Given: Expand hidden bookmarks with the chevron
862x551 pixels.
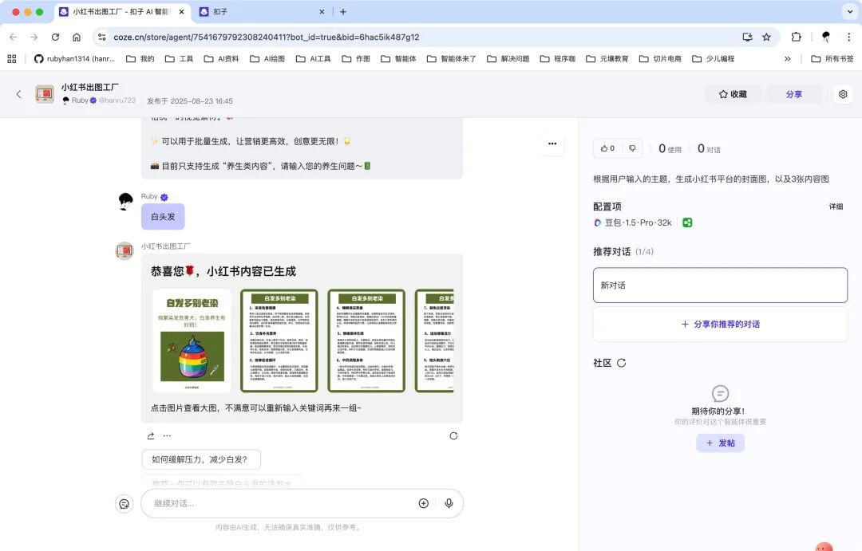Looking at the screenshot, I should click(788, 58).
